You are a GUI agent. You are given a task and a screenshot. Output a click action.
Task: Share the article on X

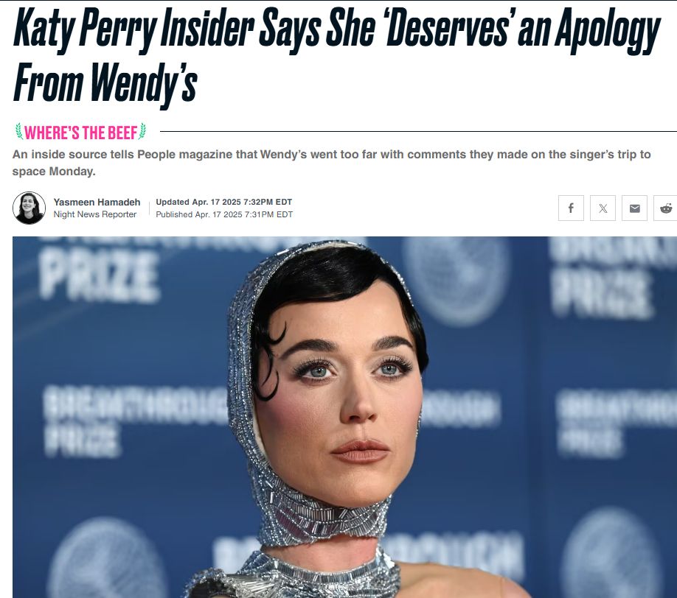click(x=603, y=208)
